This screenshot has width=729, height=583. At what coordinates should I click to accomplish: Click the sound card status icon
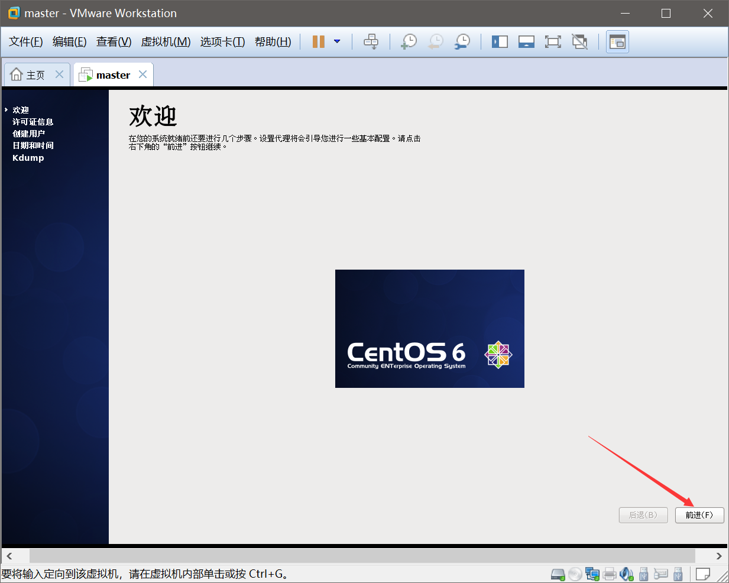point(627,574)
